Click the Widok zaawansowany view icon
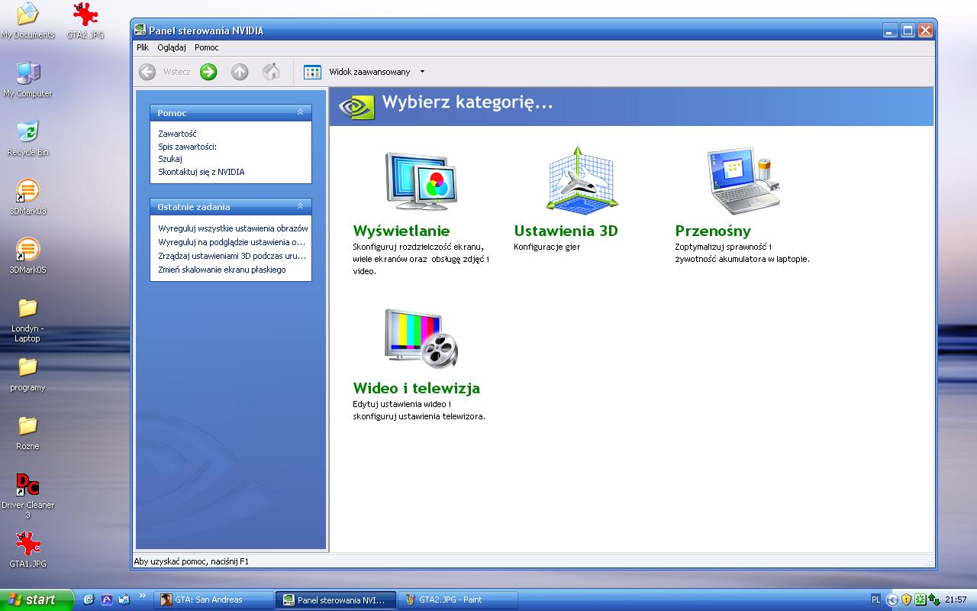 click(312, 72)
